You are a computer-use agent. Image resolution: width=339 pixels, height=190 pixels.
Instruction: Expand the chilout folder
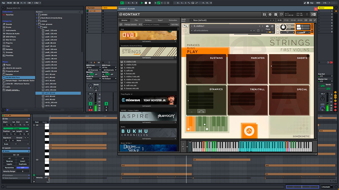(37, 21)
